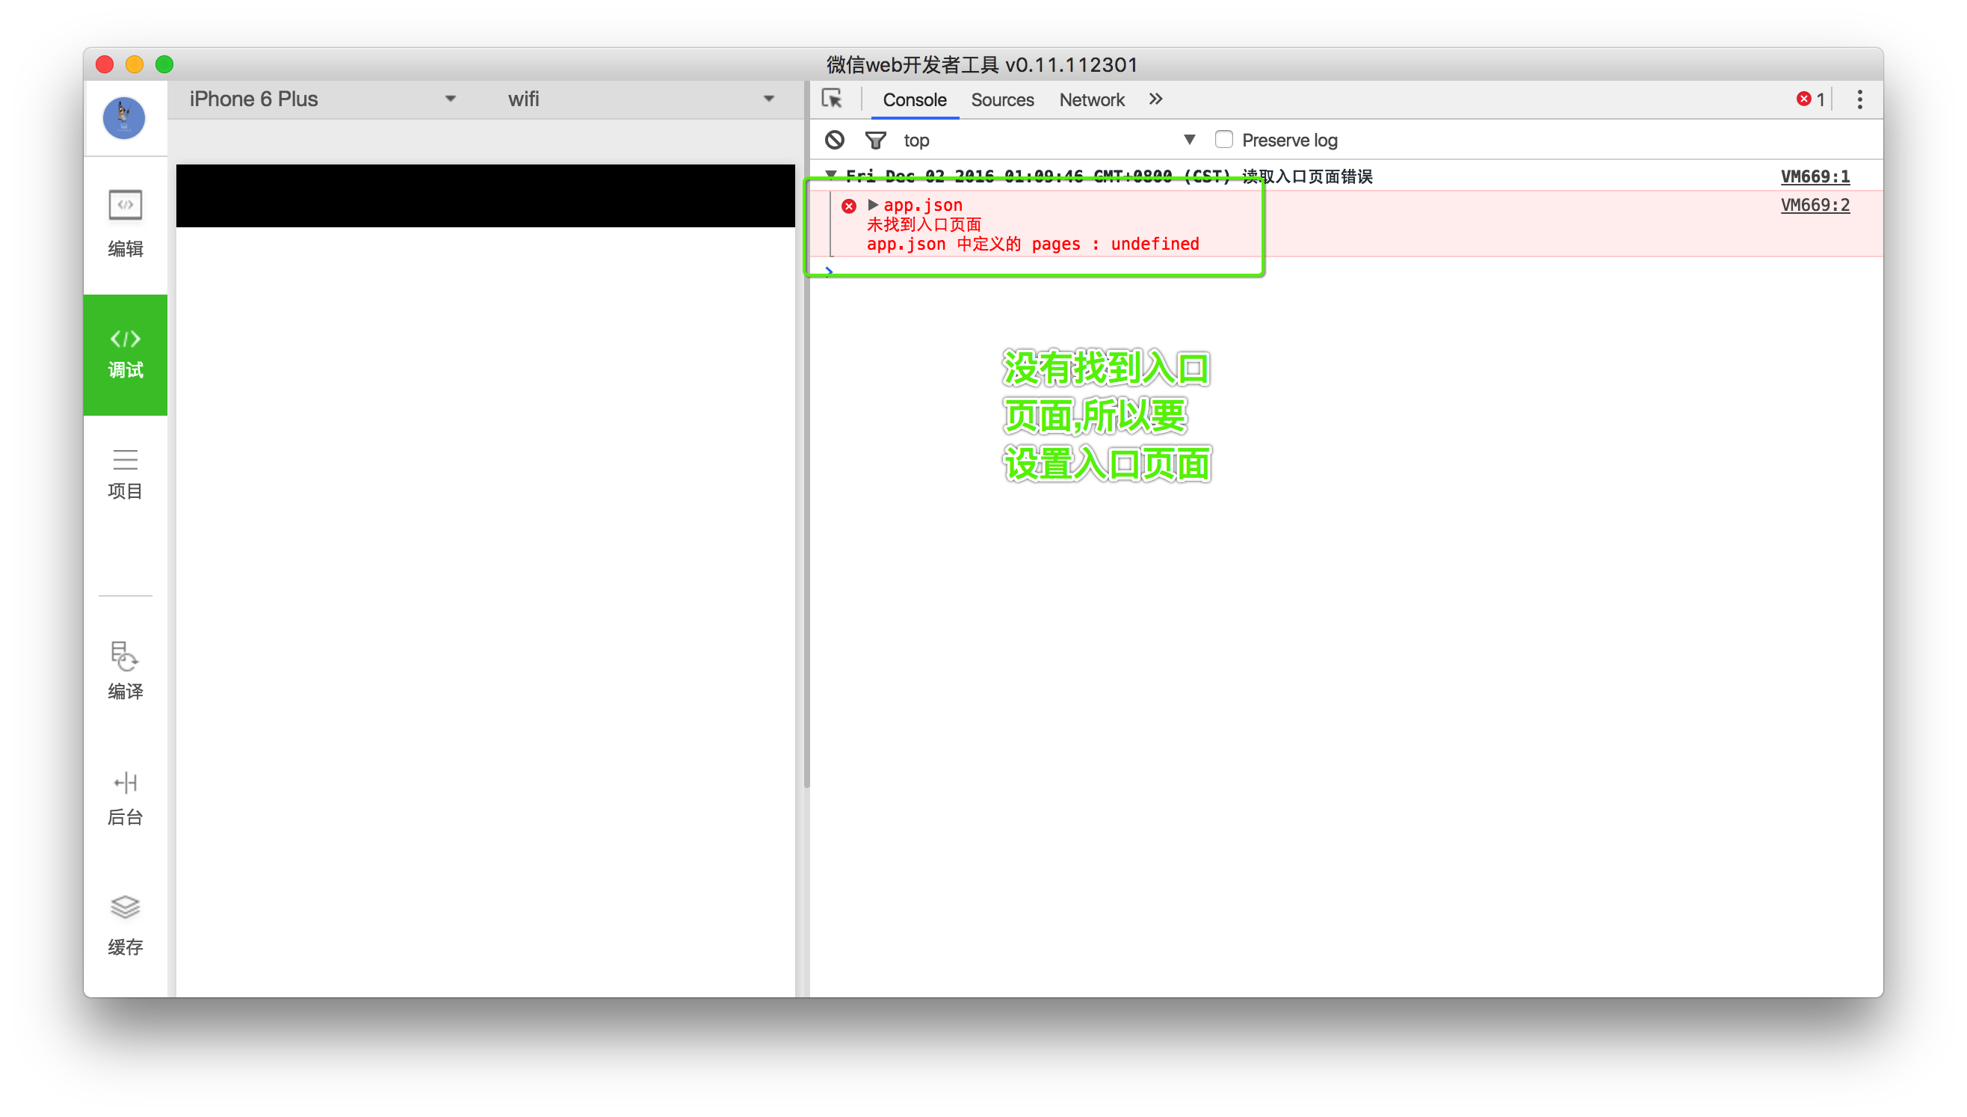Click the red error icon beside app.json
The width and height of the screenshot is (1967, 1117).
click(x=848, y=206)
